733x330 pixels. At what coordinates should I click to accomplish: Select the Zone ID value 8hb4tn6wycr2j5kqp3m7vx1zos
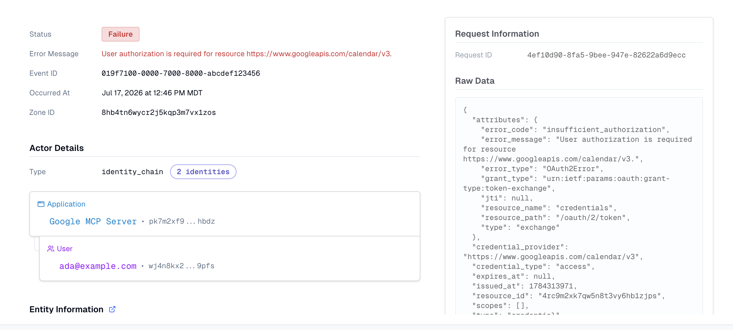[x=159, y=112]
